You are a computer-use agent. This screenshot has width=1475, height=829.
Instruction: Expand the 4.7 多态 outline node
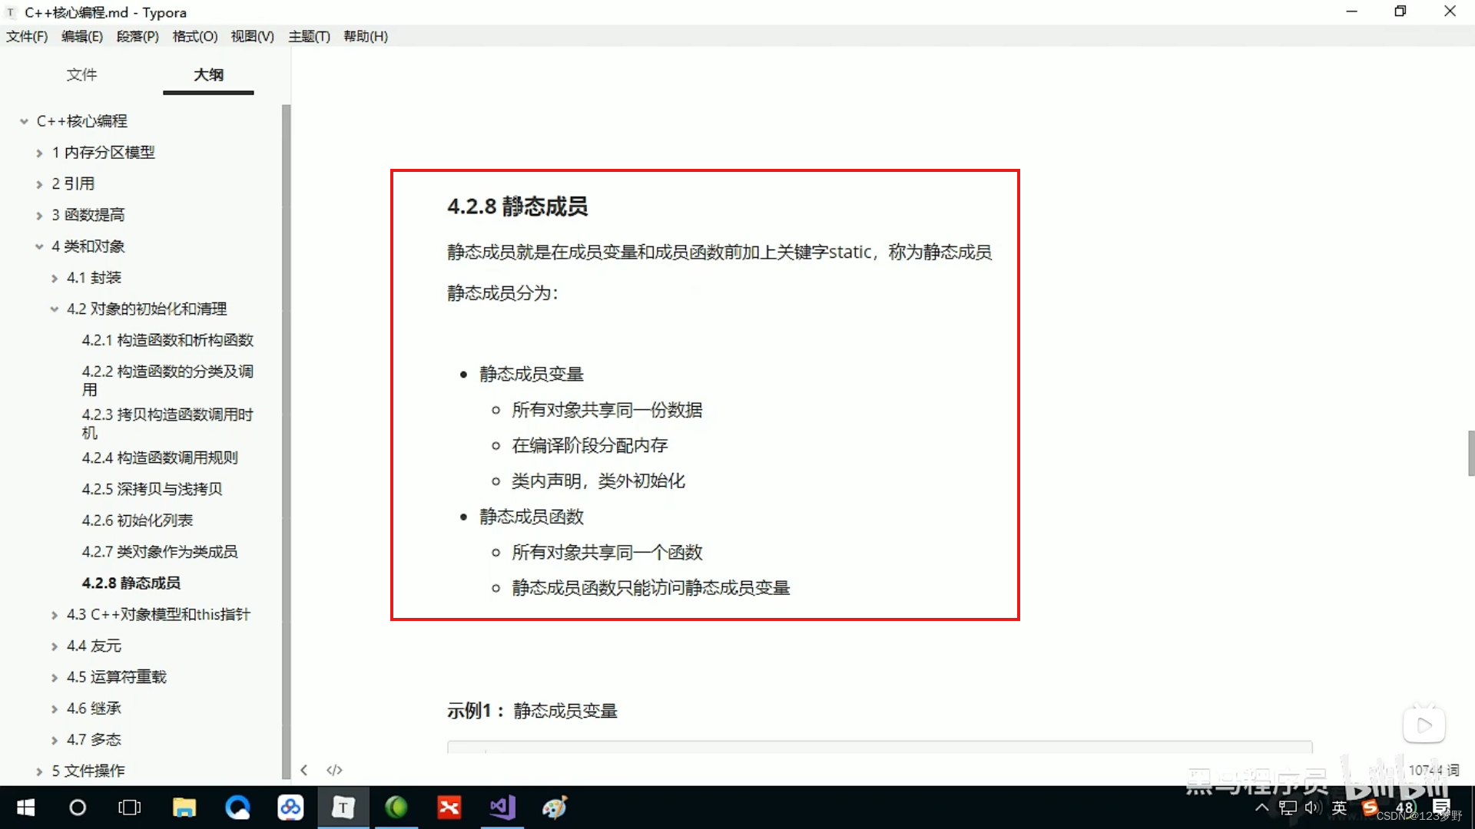coord(55,740)
